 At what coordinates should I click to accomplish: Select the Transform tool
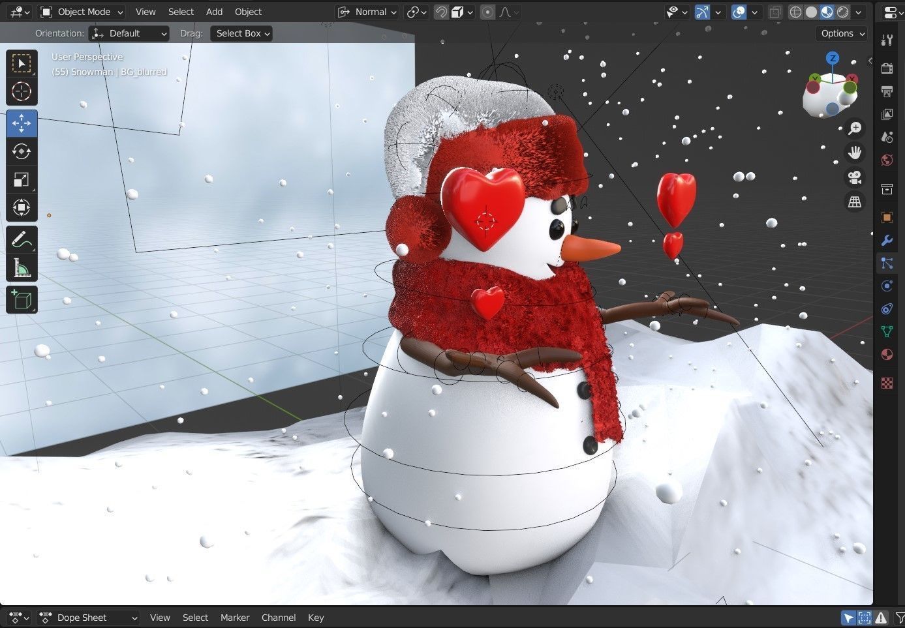point(22,207)
